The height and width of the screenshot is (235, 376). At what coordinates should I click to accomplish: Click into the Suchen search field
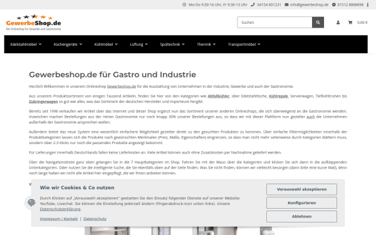pos(275,23)
